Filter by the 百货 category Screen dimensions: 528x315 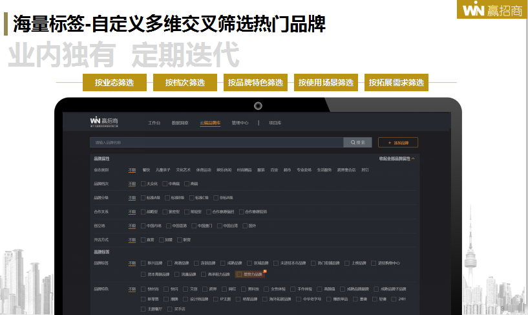274,170
